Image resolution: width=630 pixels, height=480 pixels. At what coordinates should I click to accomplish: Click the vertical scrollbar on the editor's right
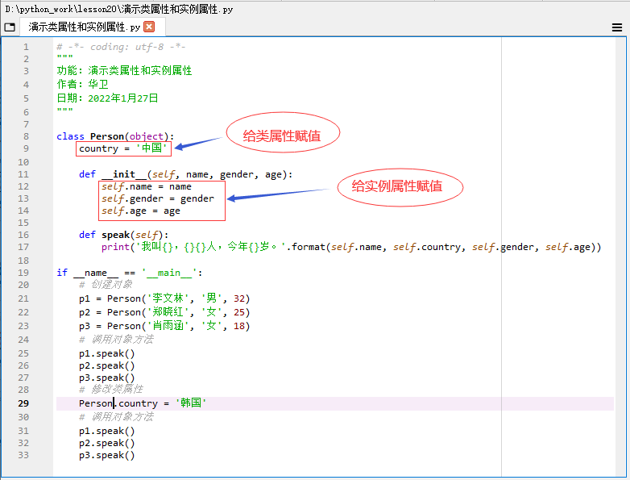tap(620, 257)
